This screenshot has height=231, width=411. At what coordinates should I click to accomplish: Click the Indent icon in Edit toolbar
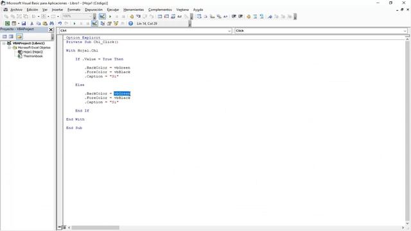pyautogui.click(x=234, y=17)
